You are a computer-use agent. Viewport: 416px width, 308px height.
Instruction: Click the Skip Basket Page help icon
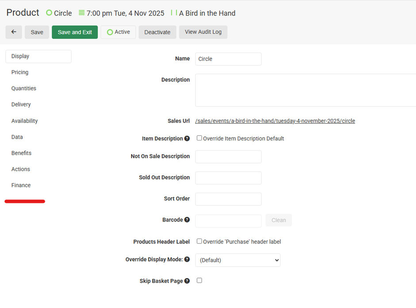(x=187, y=281)
